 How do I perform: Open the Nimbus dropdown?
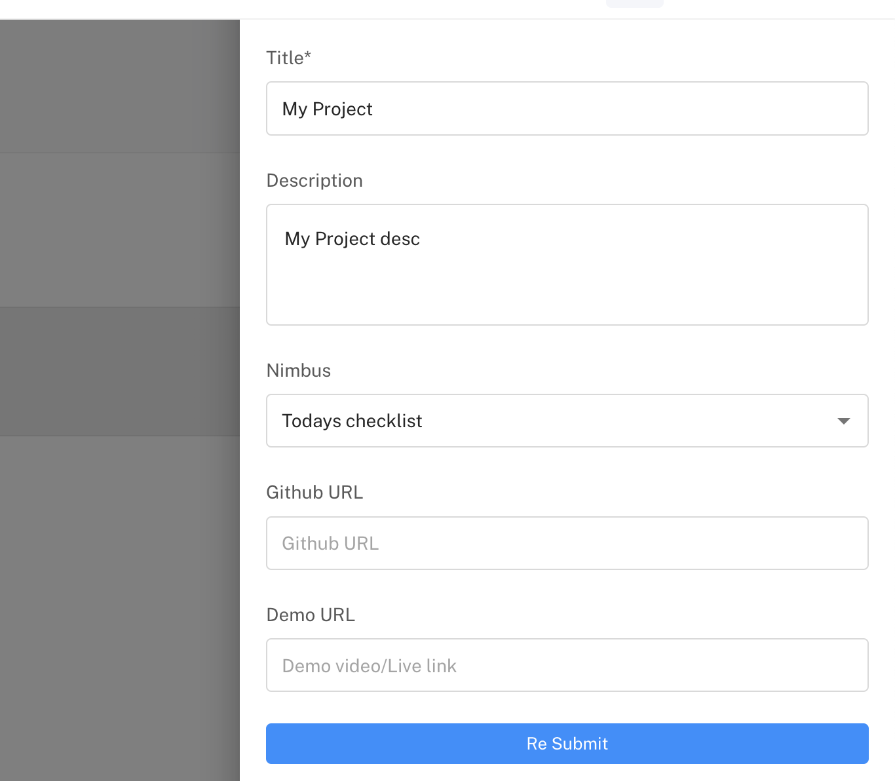pyautogui.click(x=567, y=421)
